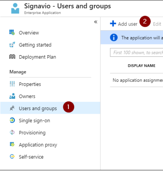Click the 'No application assignments' row text
This screenshot has width=163, height=171.
coord(137,80)
